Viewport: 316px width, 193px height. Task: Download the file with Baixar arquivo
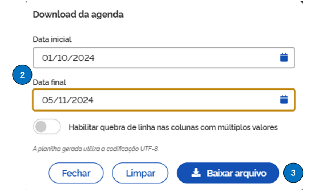(228, 173)
